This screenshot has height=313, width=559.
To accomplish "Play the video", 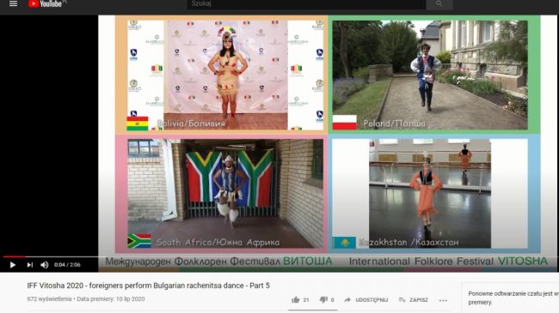I will coord(13,265).
